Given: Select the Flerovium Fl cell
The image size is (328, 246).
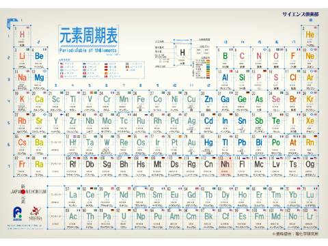Looking at the screenshot, I should coord(242,166).
